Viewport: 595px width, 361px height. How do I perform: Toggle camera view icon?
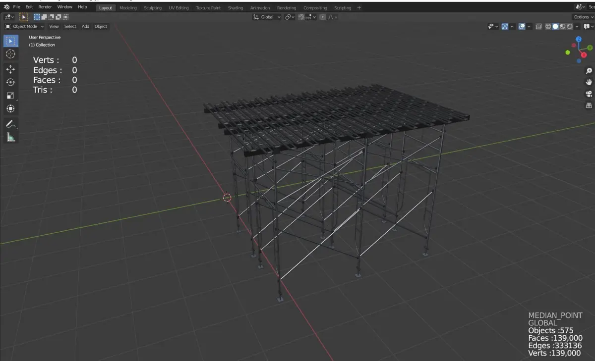pos(589,94)
